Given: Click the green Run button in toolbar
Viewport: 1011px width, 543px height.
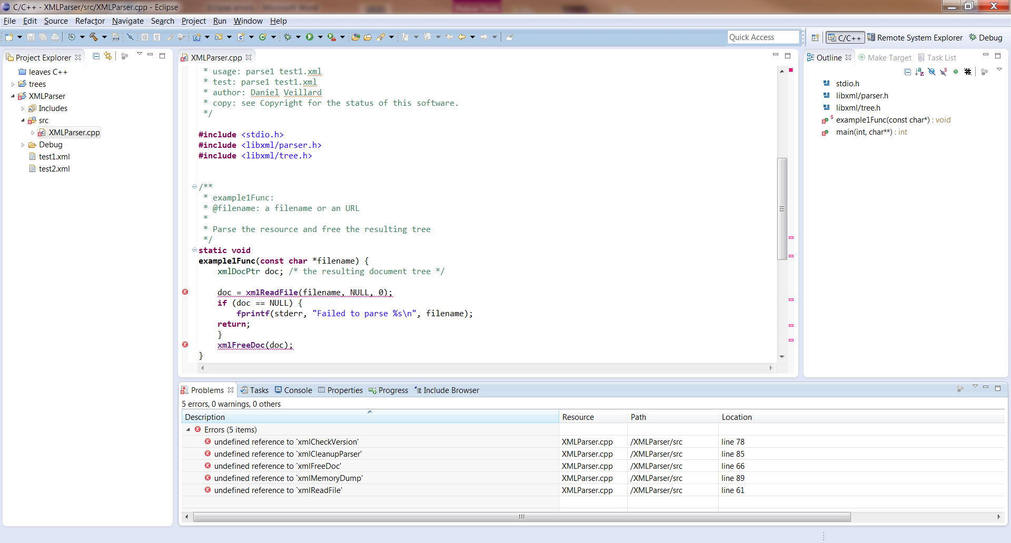Looking at the screenshot, I should pos(310,37).
